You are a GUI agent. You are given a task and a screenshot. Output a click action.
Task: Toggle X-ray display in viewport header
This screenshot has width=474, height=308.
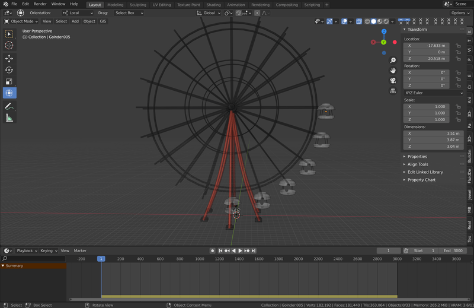[359, 21]
